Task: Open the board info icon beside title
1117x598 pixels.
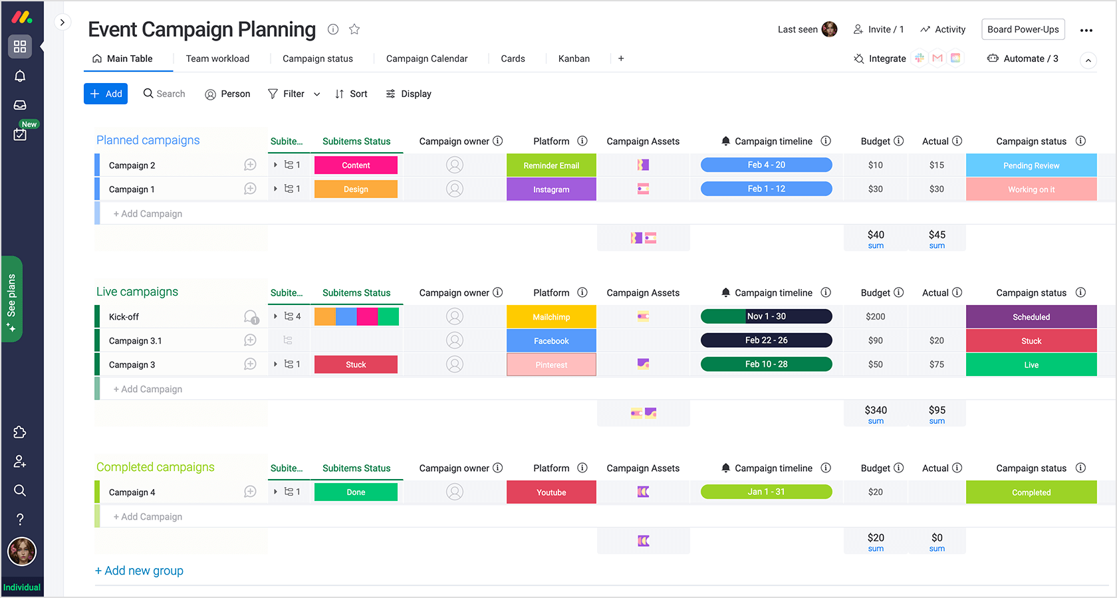Action: coord(333,29)
